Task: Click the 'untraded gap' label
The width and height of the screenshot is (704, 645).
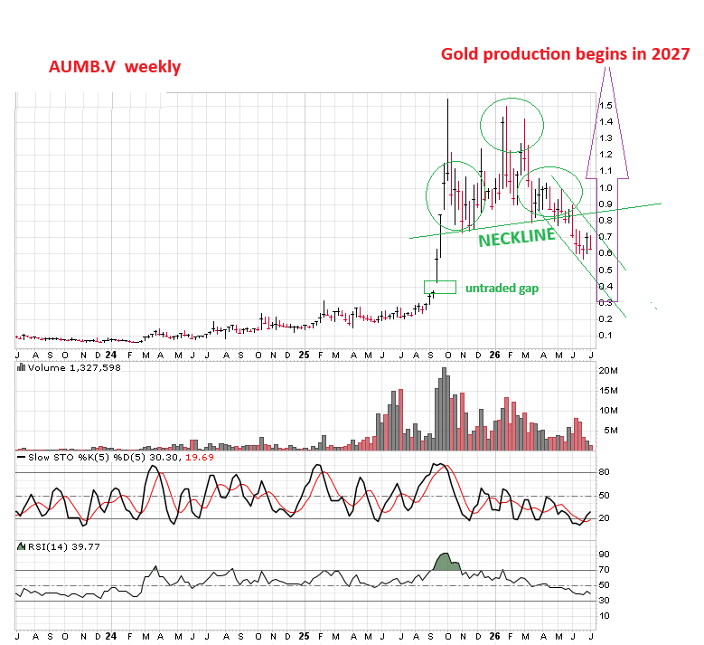Action: click(502, 288)
